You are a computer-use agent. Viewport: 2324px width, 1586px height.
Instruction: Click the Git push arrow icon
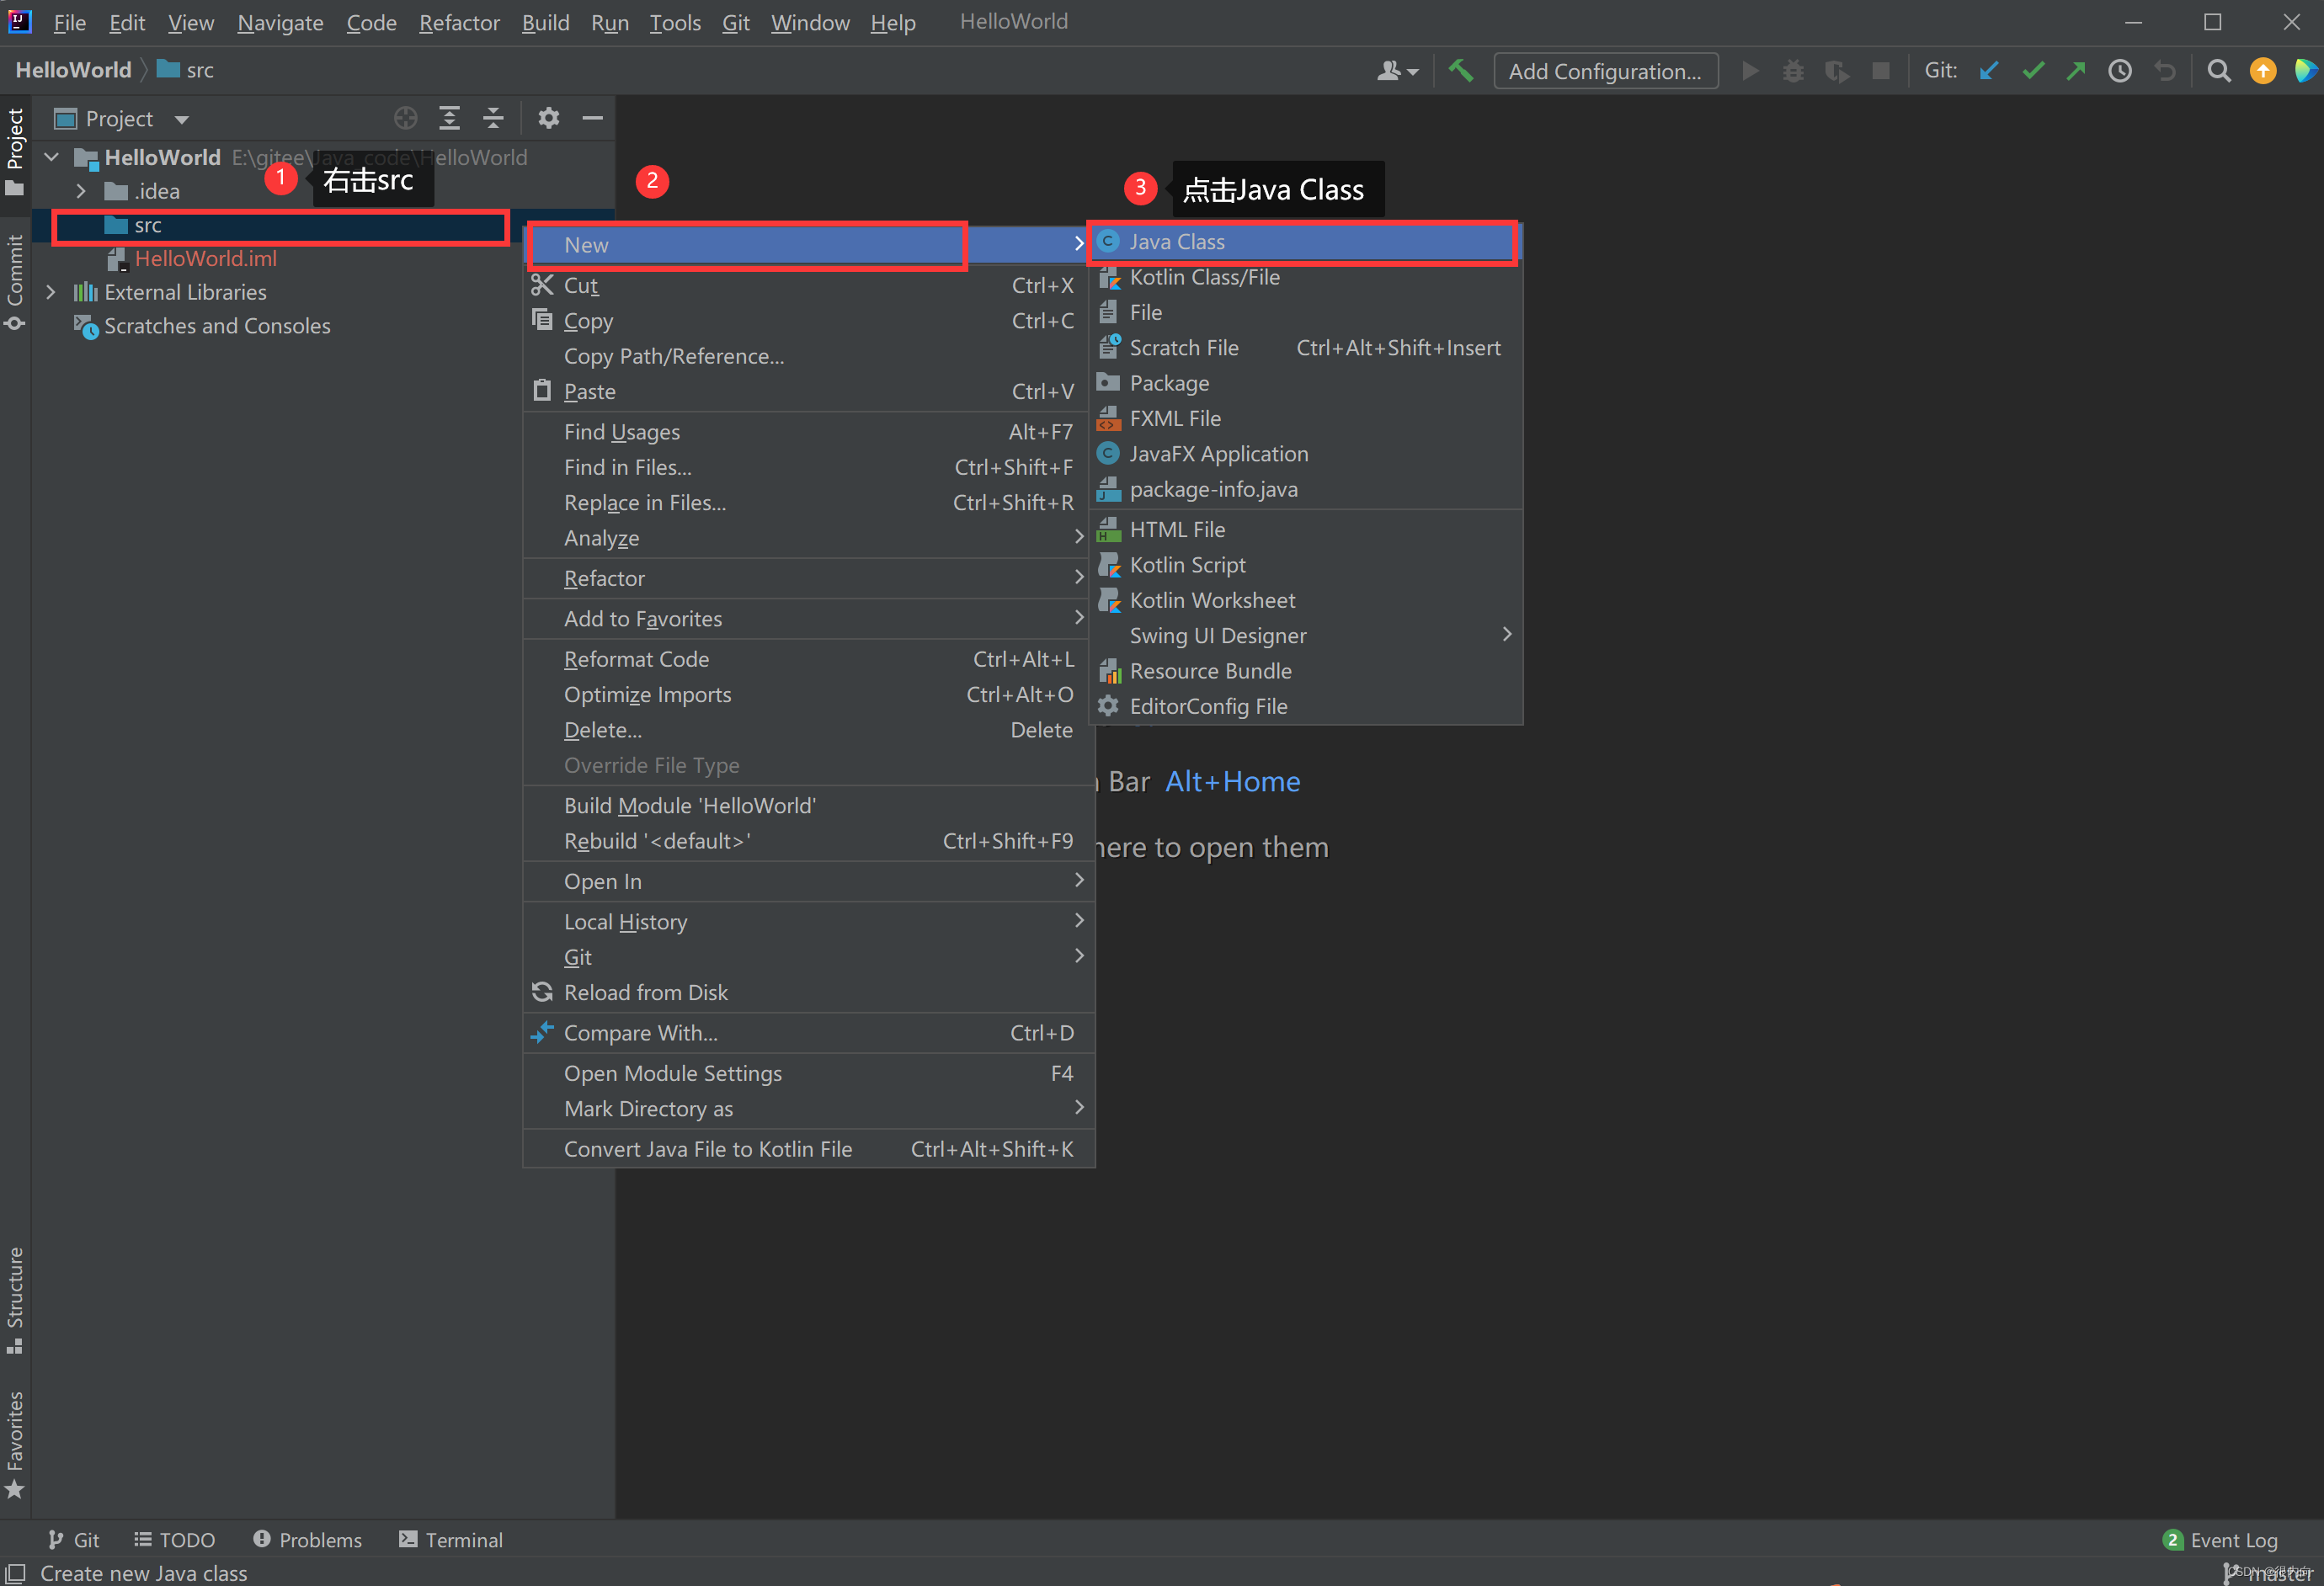pyautogui.click(x=2076, y=71)
